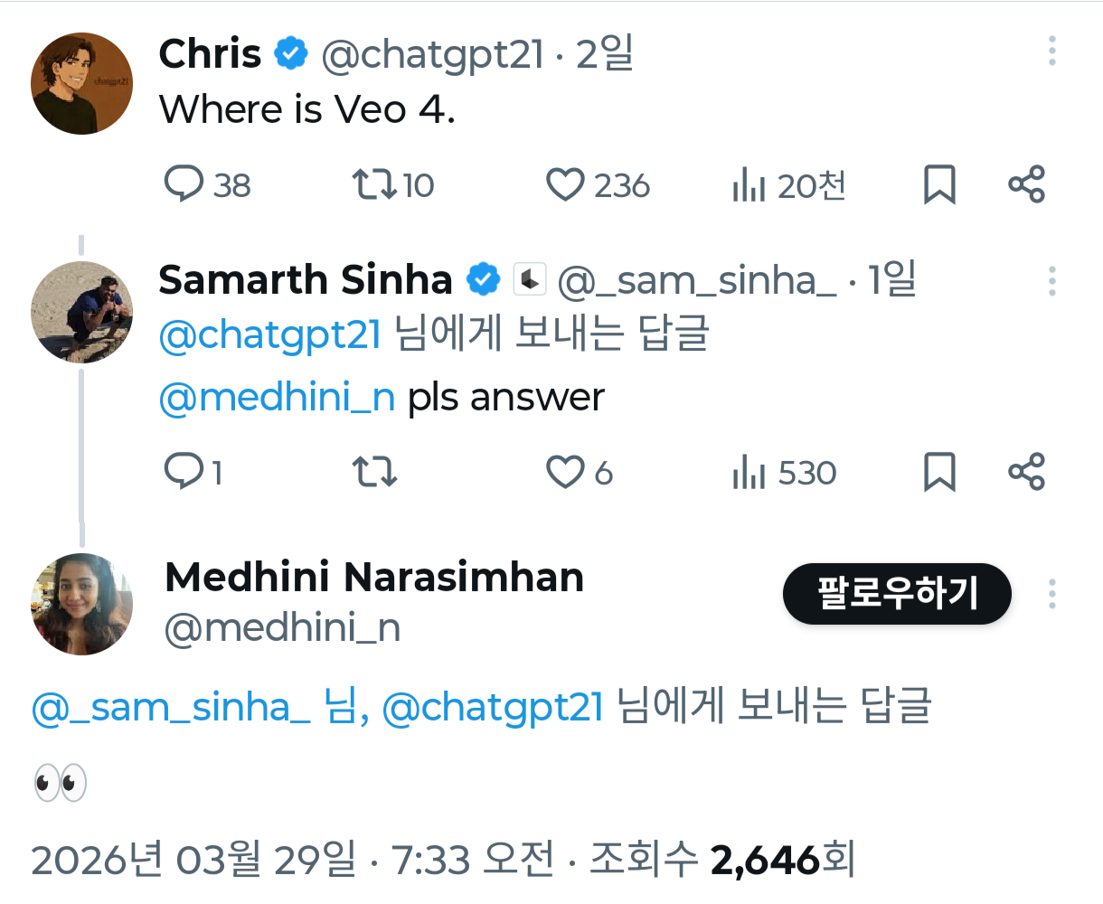View analytics showing 530 views

(749, 473)
